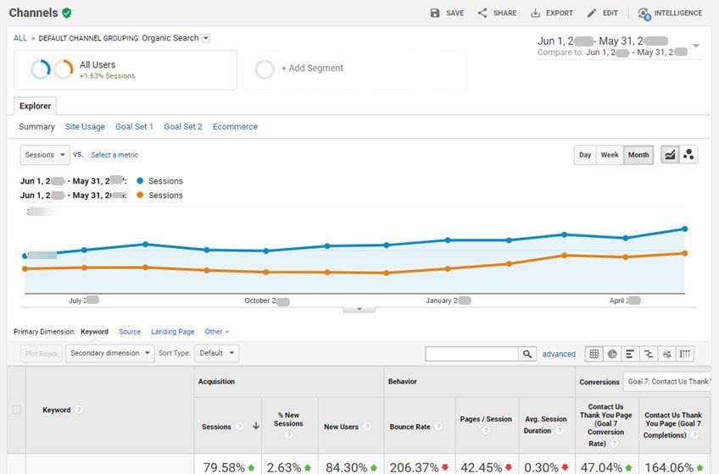Select the data table view icon

pyautogui.click(x=594, y=354)
